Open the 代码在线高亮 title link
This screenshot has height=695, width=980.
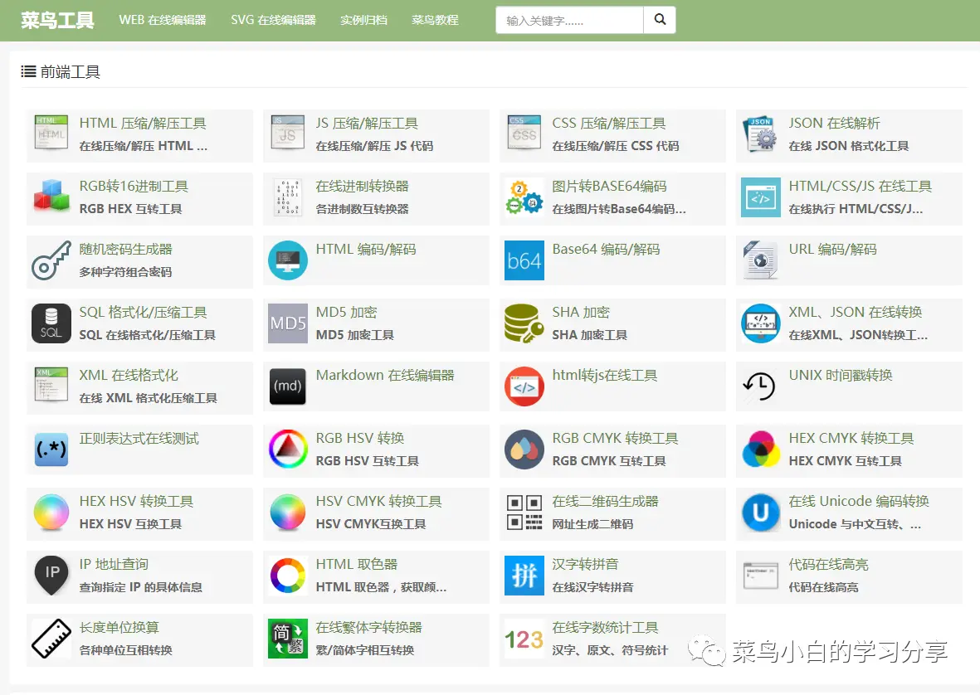(829, 565)
